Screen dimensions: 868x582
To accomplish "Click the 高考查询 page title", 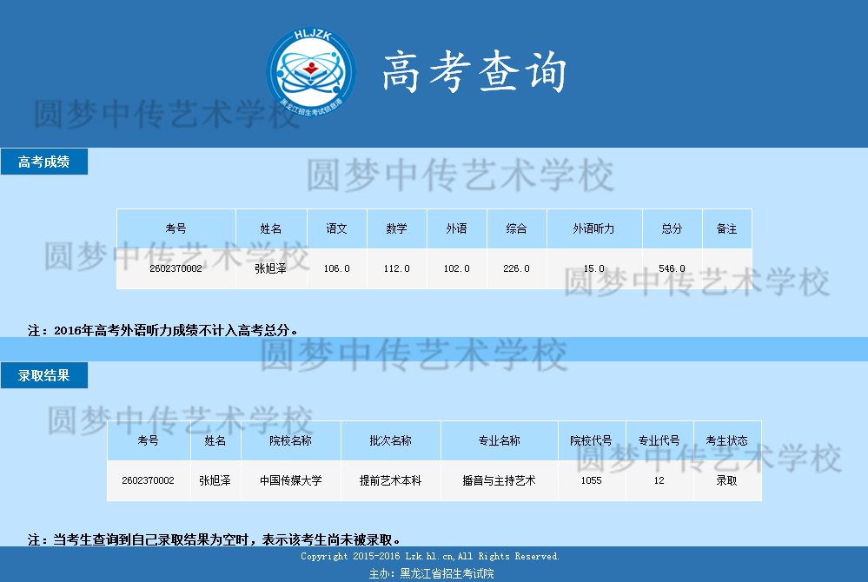I will [x=474, y=71].
